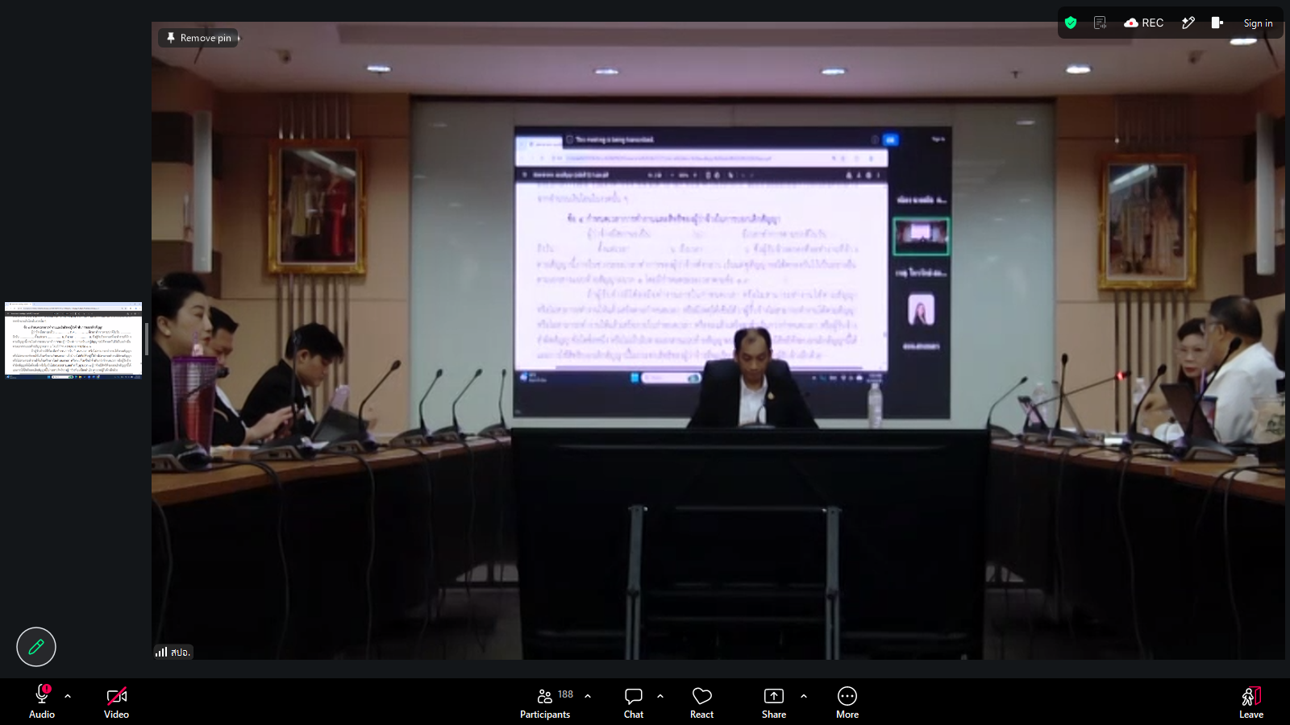Open the Chat panel

(634, 702)
